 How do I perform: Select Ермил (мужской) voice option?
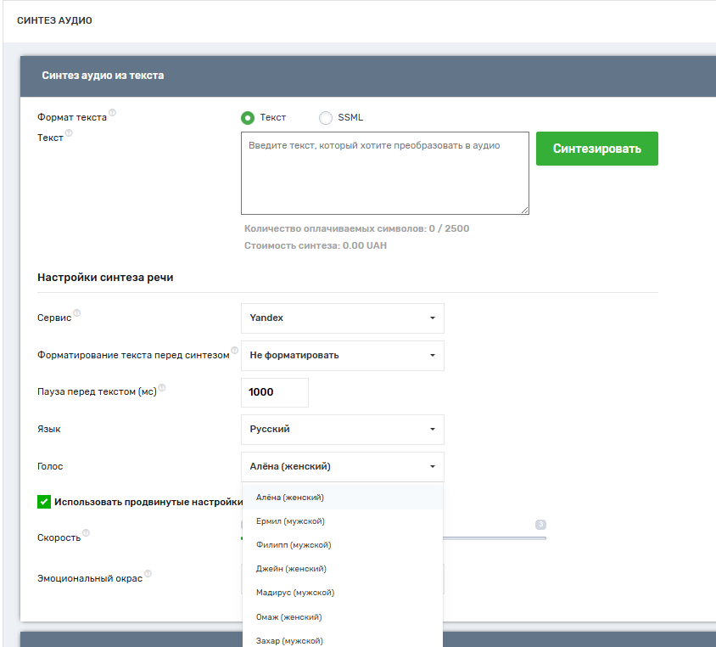tap(290, 521)
